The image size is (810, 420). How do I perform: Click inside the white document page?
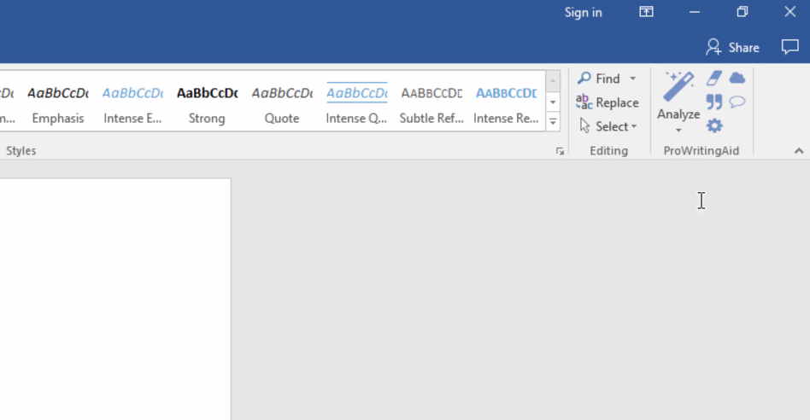click(x=115, y=300)
